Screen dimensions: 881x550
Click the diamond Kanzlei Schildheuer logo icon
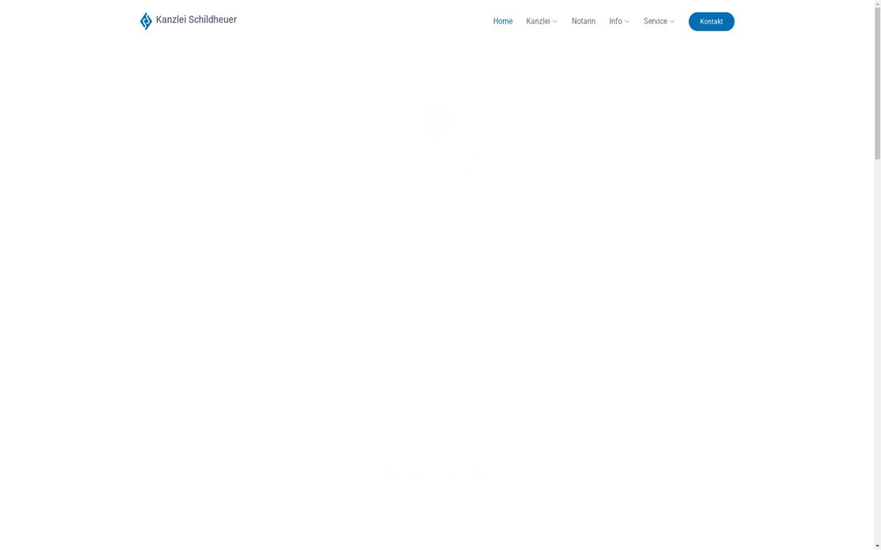tap(145, 21)
